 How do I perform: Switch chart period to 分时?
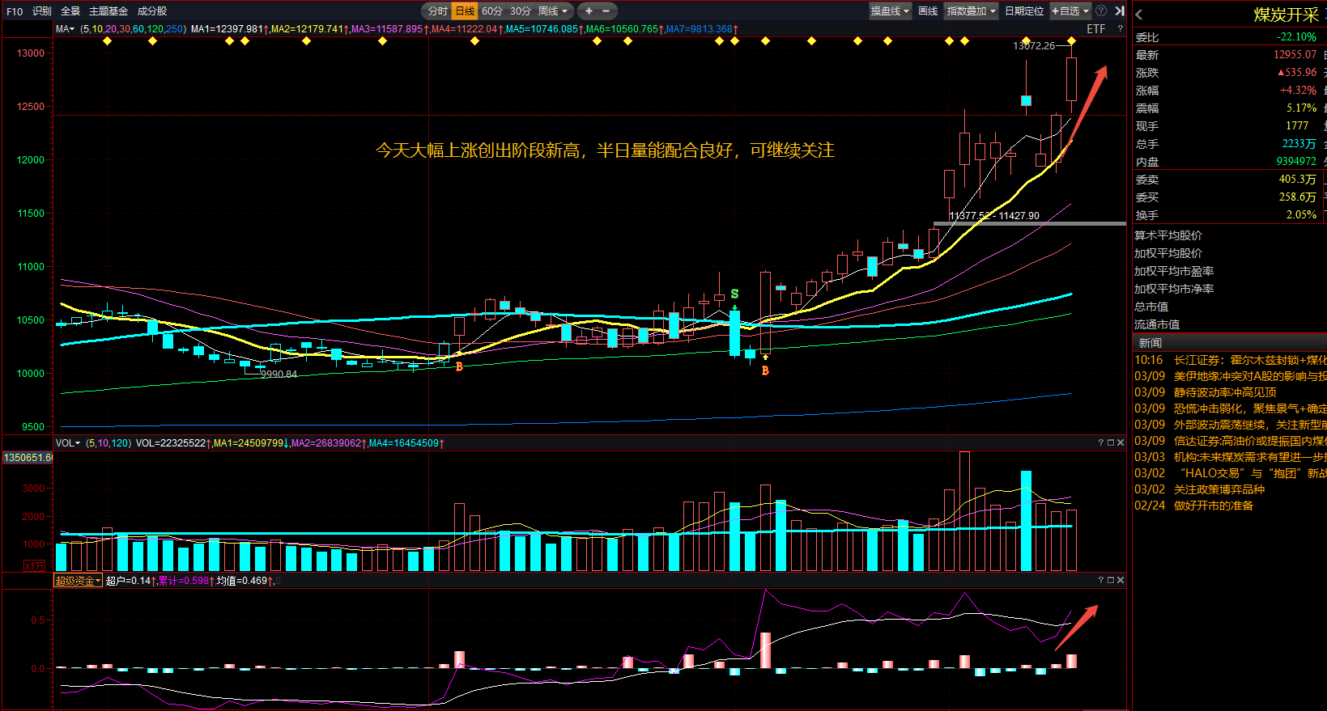pos(437,11)
